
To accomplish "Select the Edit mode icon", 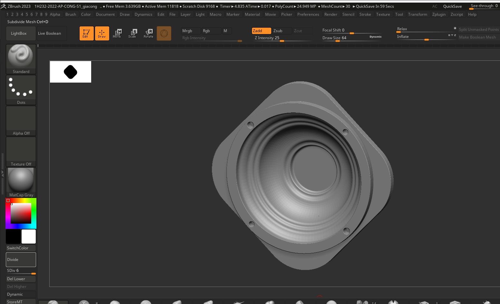I will 86,33.
